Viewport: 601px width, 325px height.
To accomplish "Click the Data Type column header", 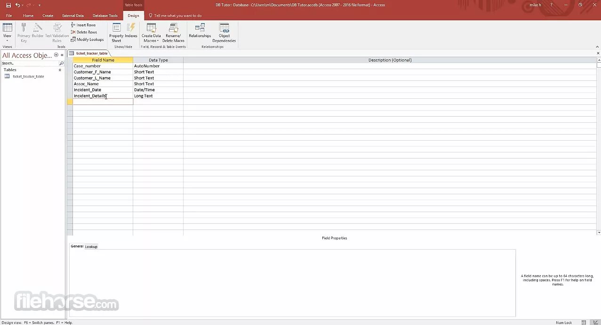I will [x=158, y=60].
